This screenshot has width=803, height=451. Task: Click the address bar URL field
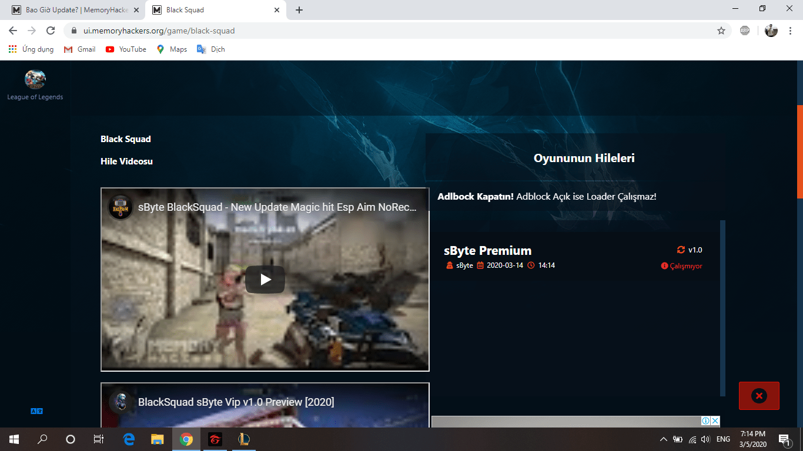[397, 31]
